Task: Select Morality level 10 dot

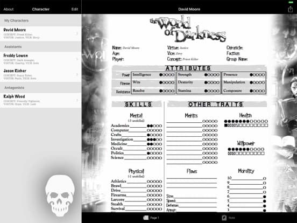Action: click(265, 178)
